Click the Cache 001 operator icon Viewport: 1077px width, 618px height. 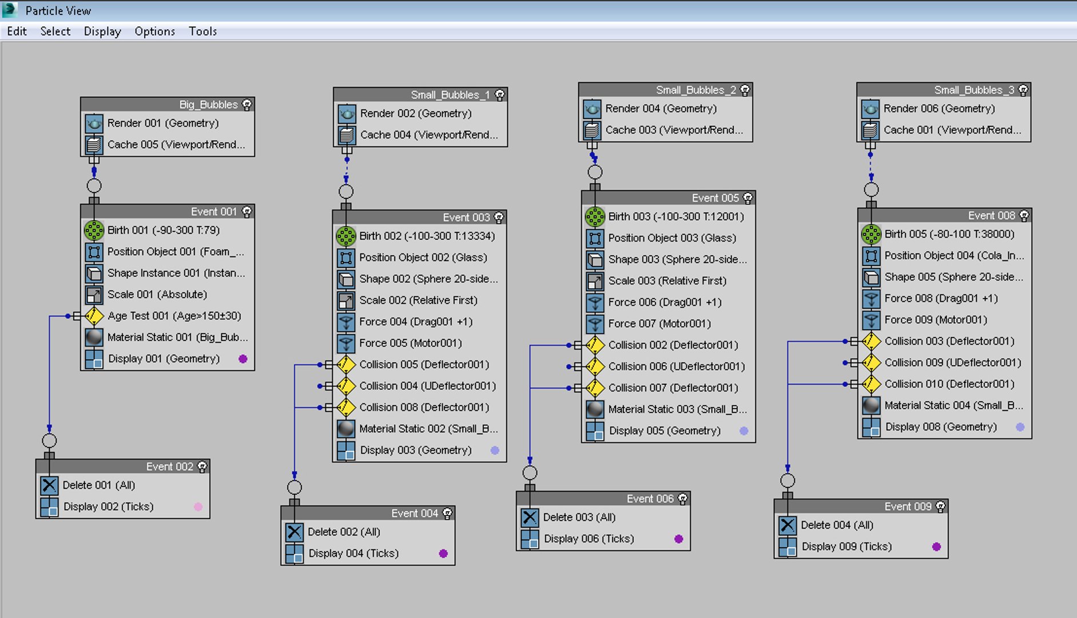click(870, 130)
